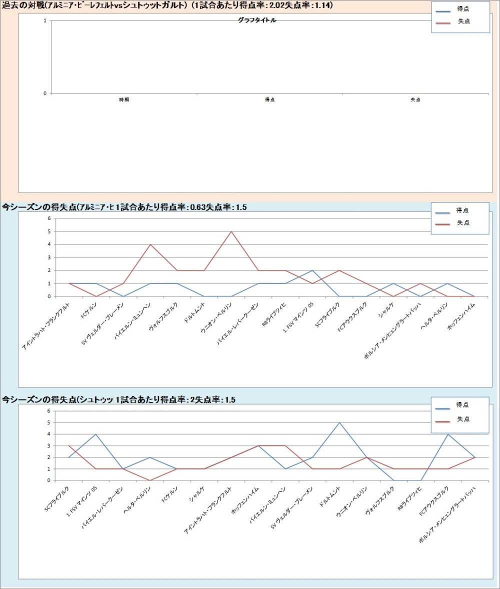Select the heading showing 得点率:0.63 for アルミニア

pyautogui.click(x=124, y=207)
